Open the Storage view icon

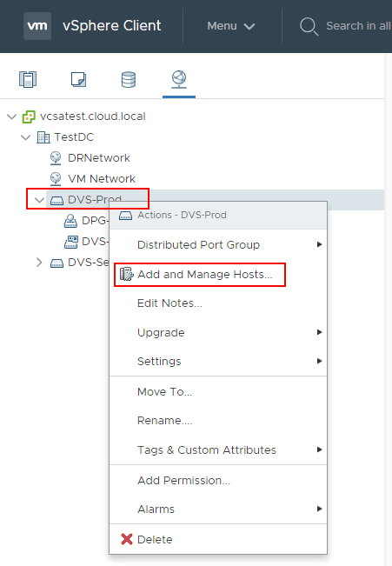pos(129,79)
